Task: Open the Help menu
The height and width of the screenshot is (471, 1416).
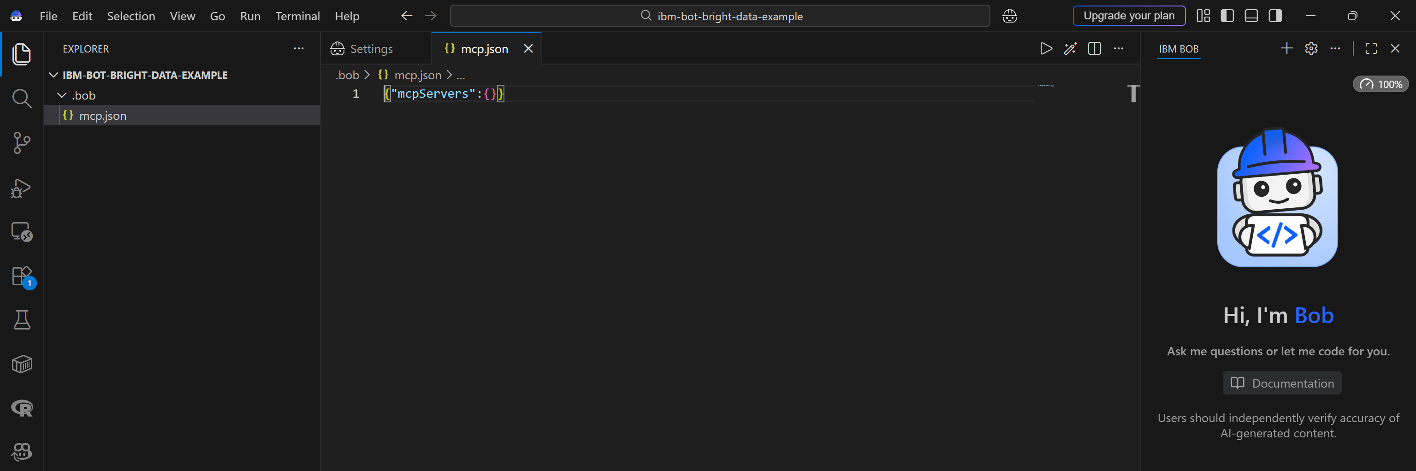Action: tap(347, 16)
